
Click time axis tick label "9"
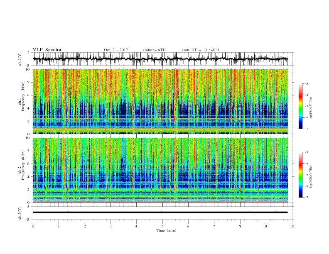click(x=266, y=226)
